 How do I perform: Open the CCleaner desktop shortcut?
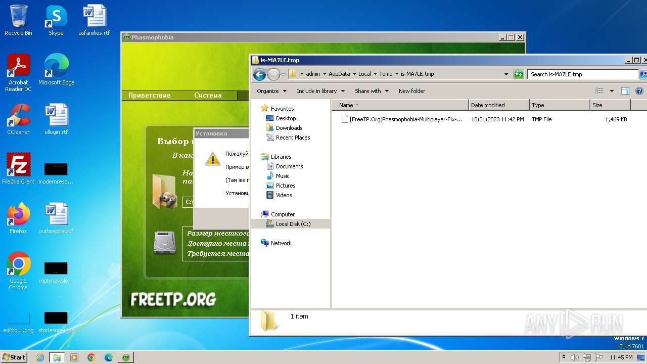(18, 119)
